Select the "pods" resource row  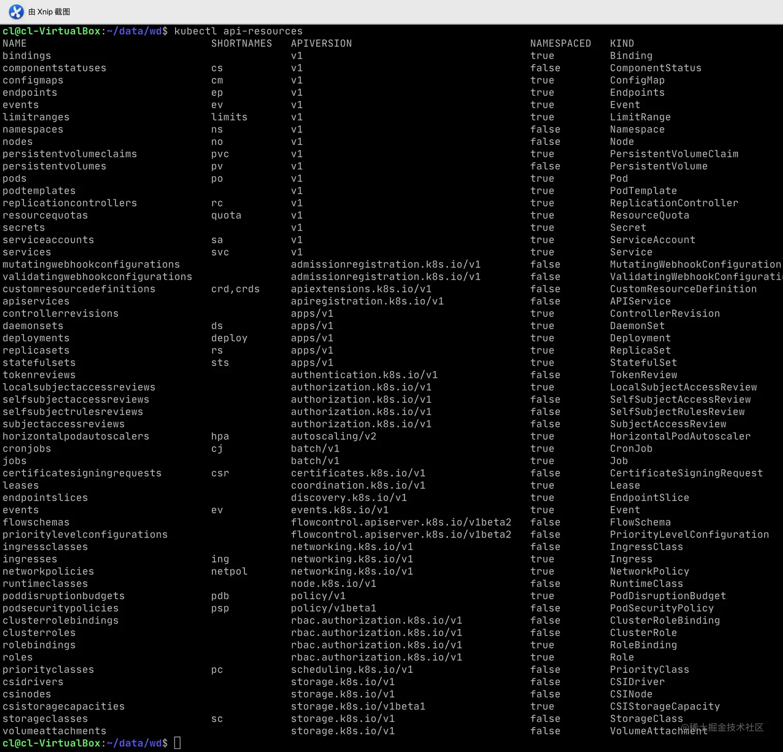(x=14, y=178)
